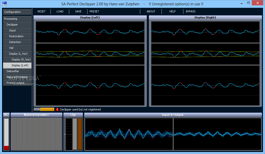Click the top waveform in Display (Right)
This screenshot has width=265, height=154.
[x=205, y=32]
